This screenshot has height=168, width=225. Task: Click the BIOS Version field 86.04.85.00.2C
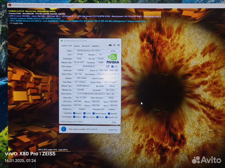[x=89, y=66]
